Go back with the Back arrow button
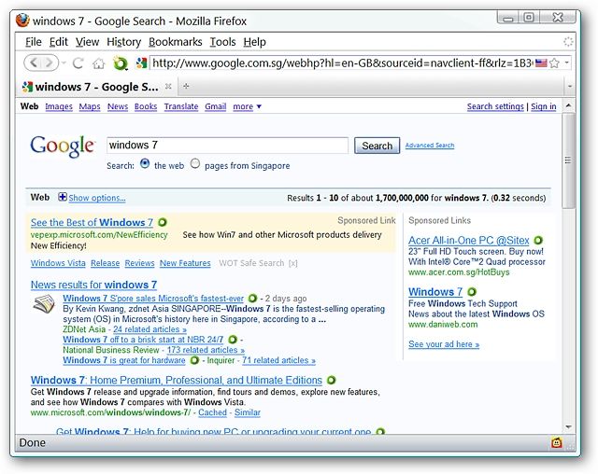 [x=34, y=63]
